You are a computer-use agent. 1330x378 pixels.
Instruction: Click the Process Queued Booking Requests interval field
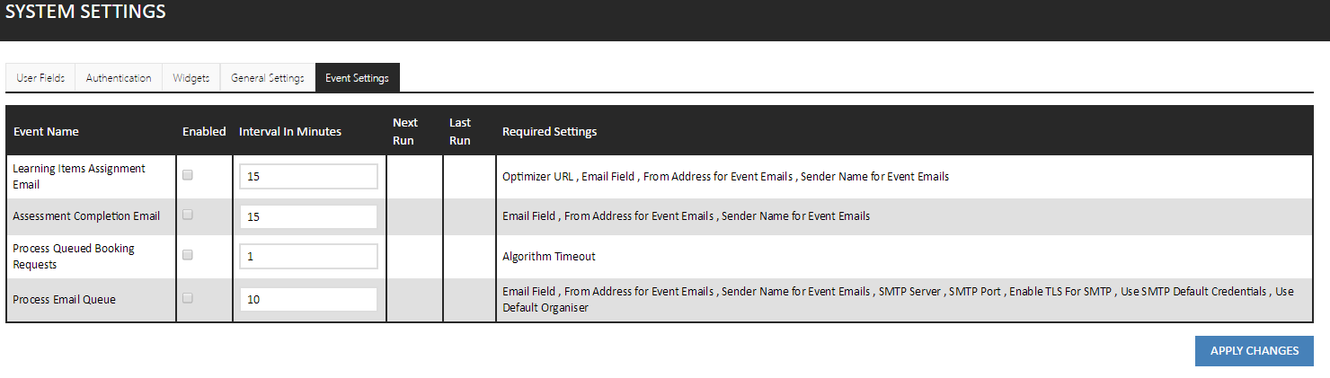(x=308, y=256)
